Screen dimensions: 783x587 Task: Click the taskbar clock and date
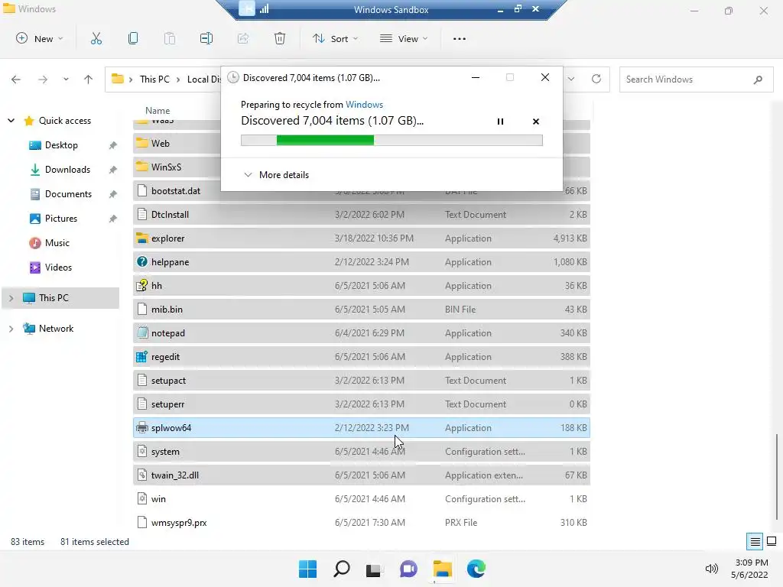pos(751,569)
